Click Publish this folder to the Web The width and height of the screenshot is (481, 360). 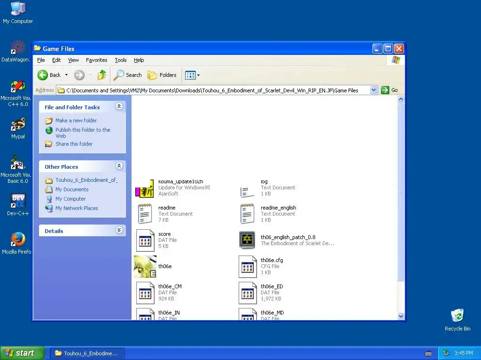[x=83, y=133]
